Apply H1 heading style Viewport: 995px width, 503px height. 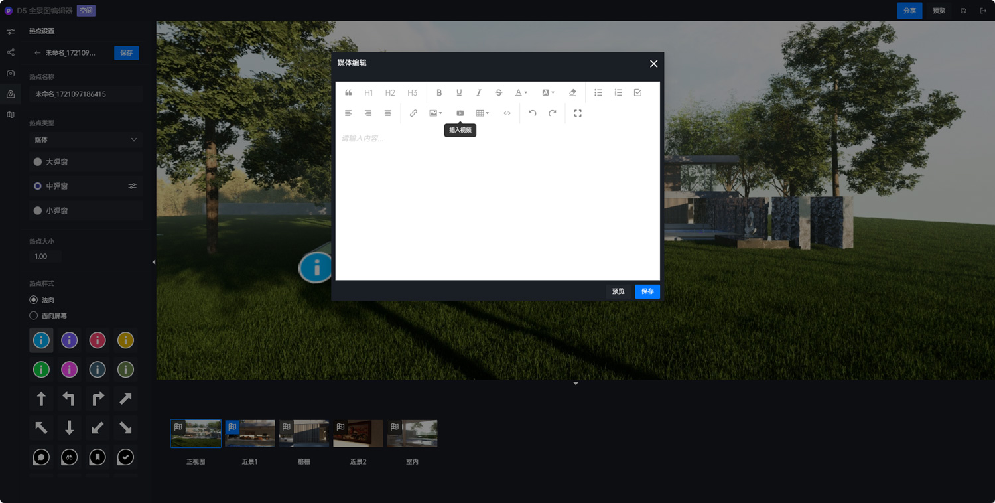[369, 93]
